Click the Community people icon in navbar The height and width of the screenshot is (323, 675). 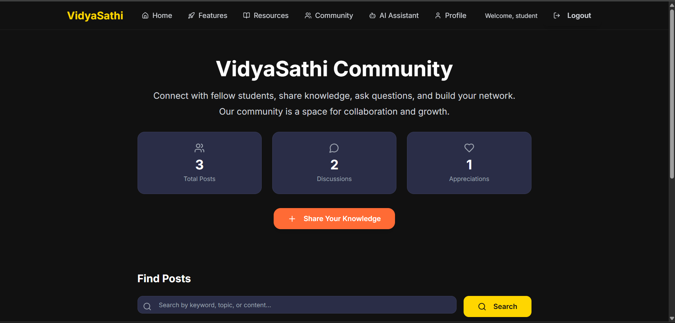pyautogui.click(x=308, y=15)
